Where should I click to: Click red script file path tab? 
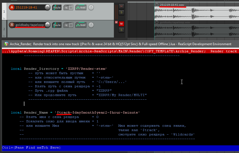(x=120, y=51)
